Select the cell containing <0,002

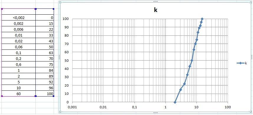tap(19, 18)
